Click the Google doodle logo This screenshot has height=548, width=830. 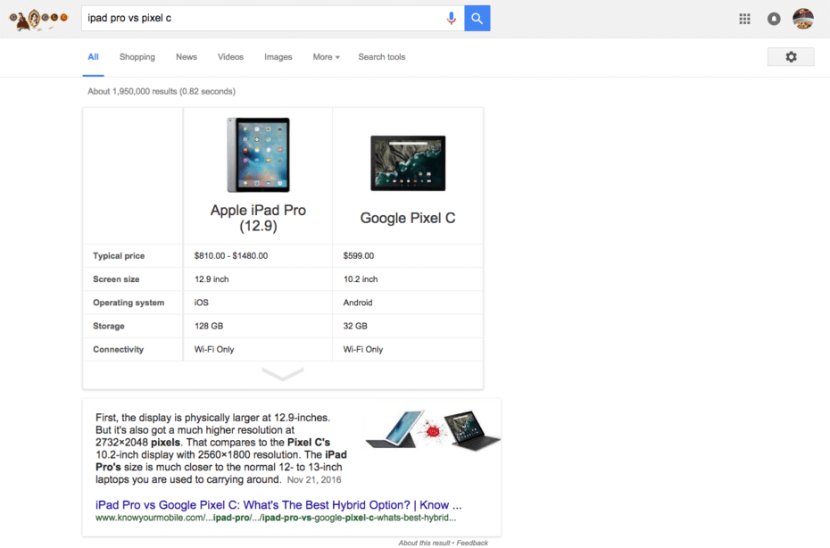coord(37,19)
